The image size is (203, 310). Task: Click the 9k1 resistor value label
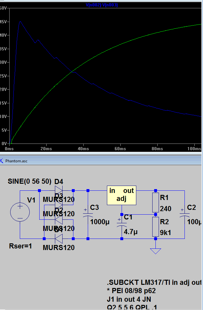click(x=165, y=233)
